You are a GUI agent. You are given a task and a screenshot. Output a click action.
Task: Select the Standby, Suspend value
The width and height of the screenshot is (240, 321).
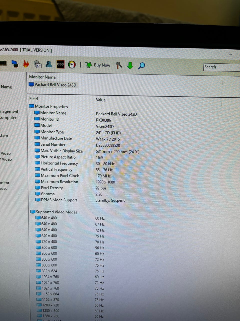pyautogui.click(x=110, y=200)
